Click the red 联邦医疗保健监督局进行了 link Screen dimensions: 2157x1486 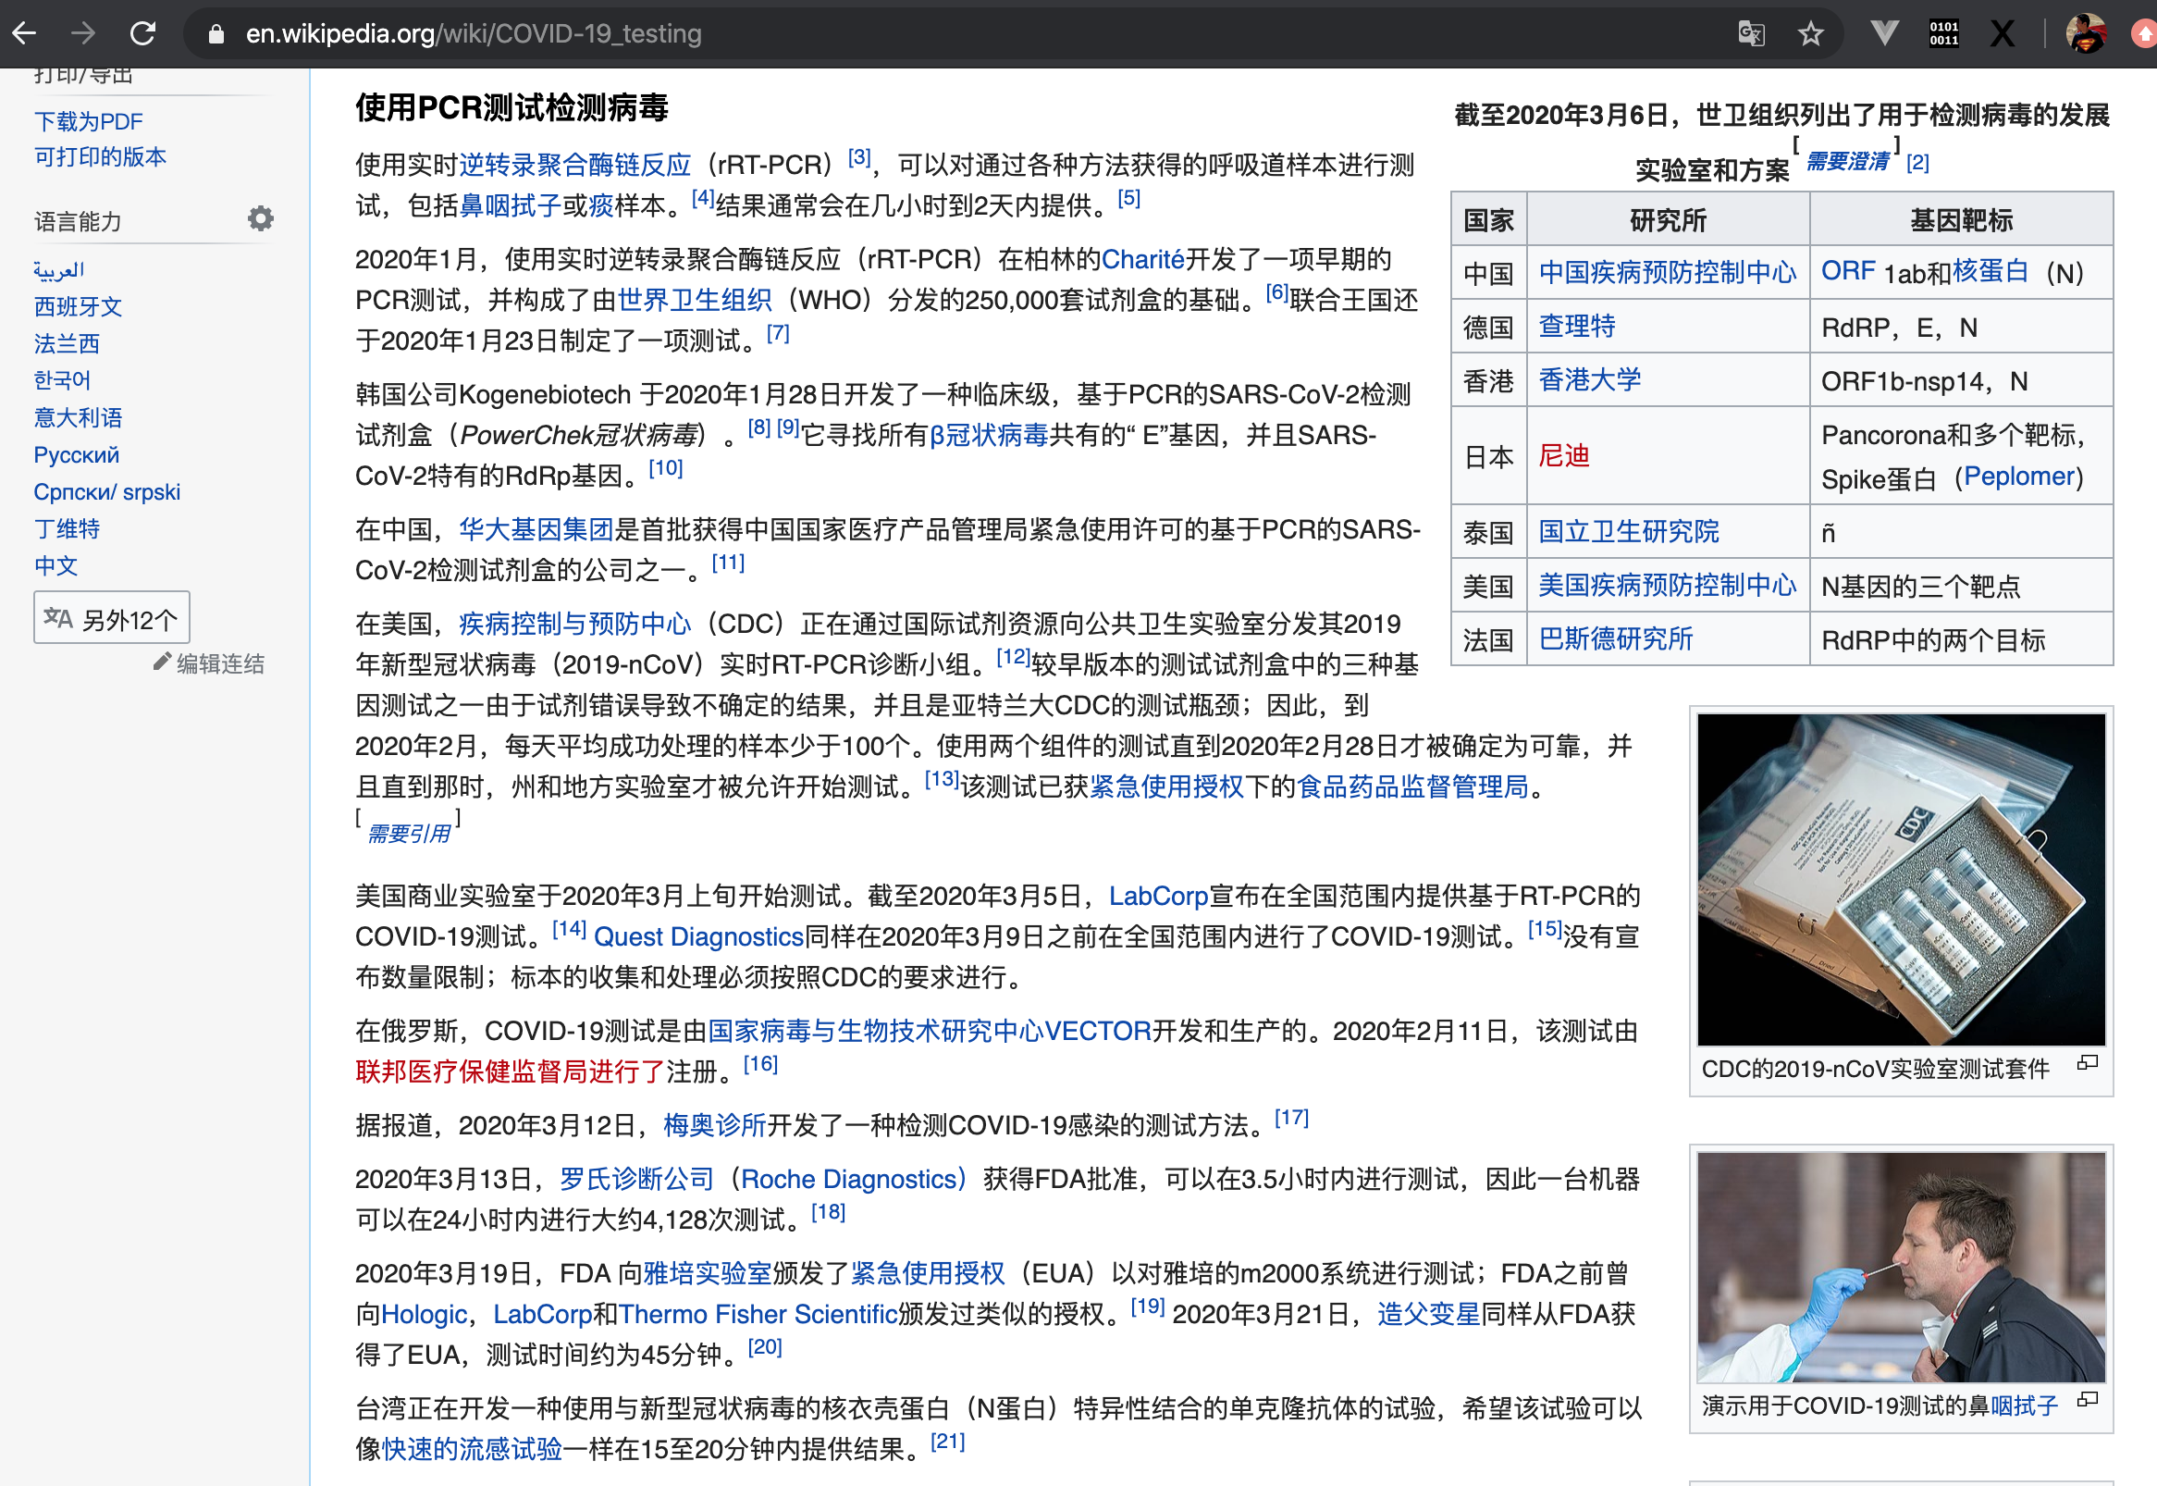pos(510,1072)
